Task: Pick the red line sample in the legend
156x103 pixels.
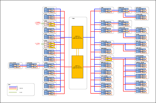Action: (13, 88)
